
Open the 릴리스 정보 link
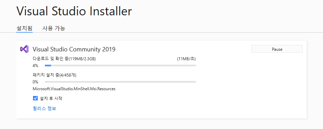tap(45, 108)
